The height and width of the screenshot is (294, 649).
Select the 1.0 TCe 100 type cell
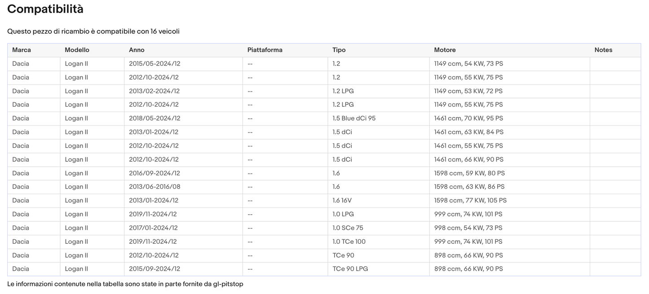[349, 242]
